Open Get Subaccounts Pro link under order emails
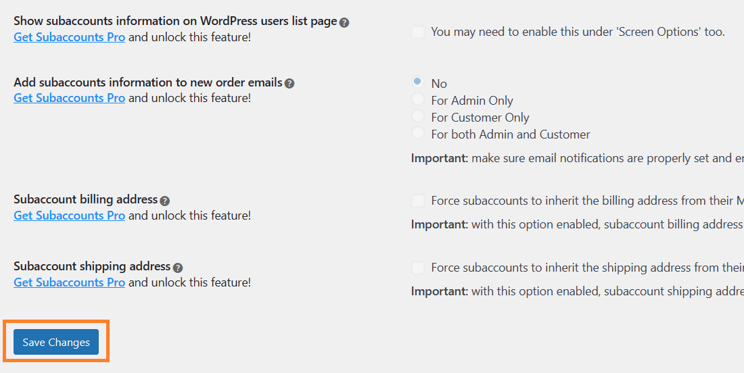Viewport: 744px width, 373px height. (69, 97)
